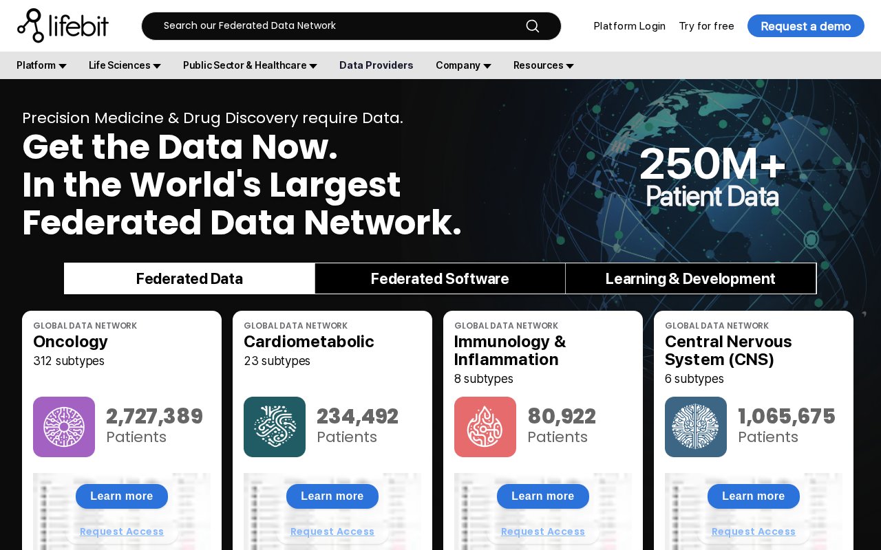The width and height of the screenshot is (881, 550).
Task: Click the 80,922 patients figure
Action: pyautogui.click(x=562, y=417)
